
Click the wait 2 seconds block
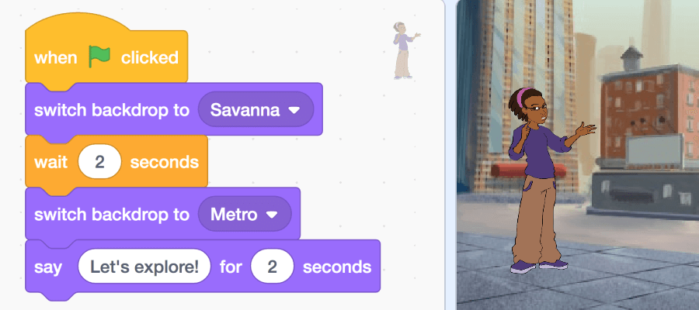click(x=116, y=162)
